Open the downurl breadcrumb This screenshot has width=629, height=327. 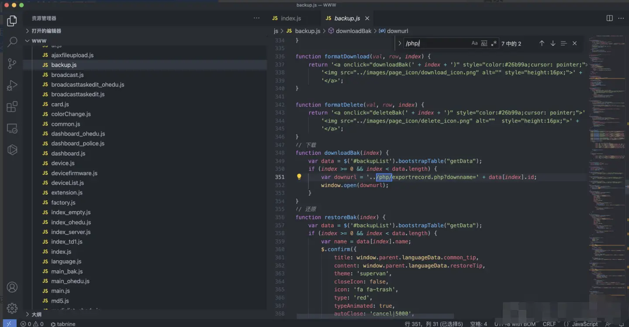point(393,31)
